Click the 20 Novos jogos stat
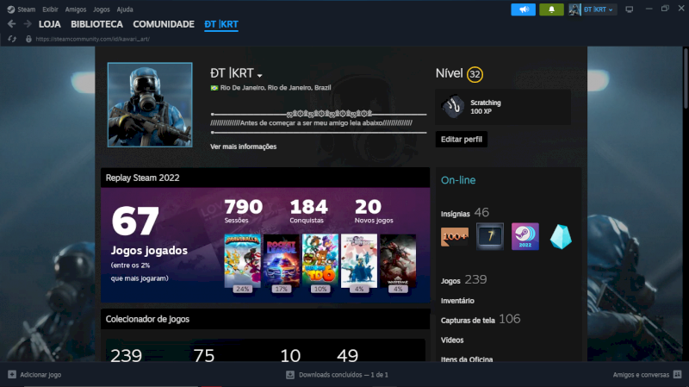Screen dimensions: 689x387 tap(374, 210)
